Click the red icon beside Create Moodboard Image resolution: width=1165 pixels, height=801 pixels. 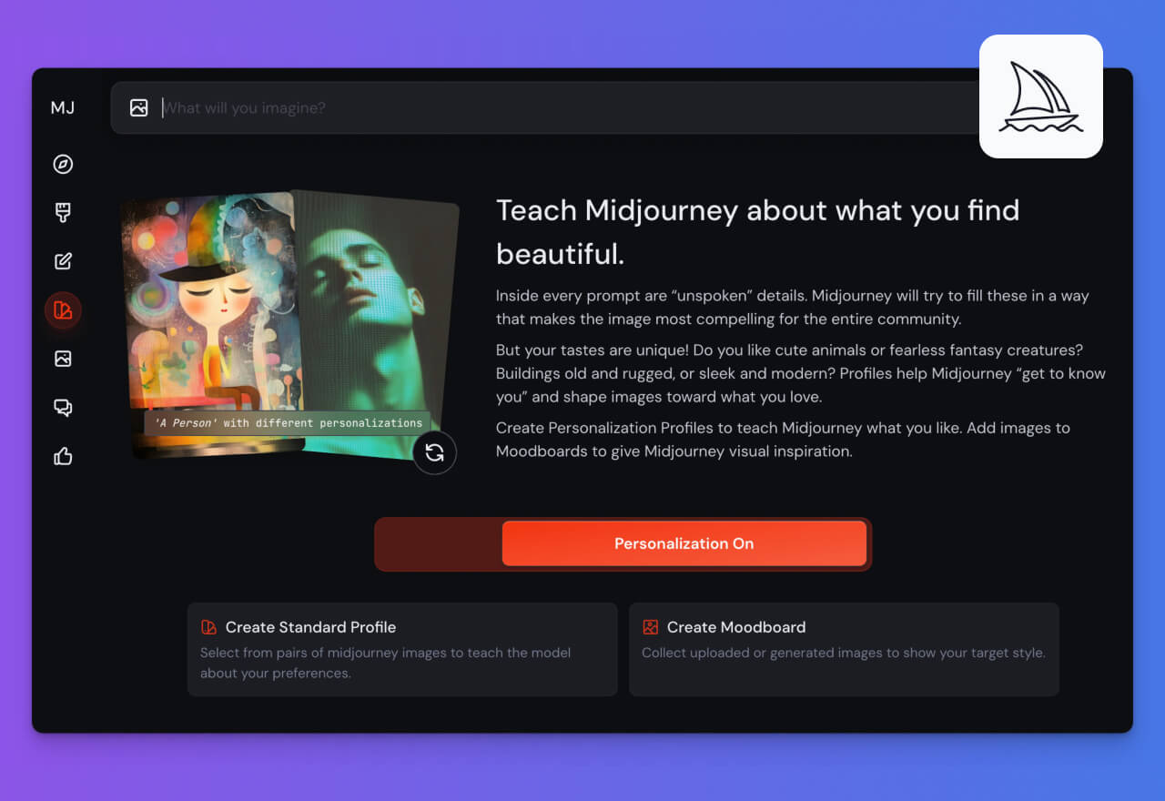point(650,627)
